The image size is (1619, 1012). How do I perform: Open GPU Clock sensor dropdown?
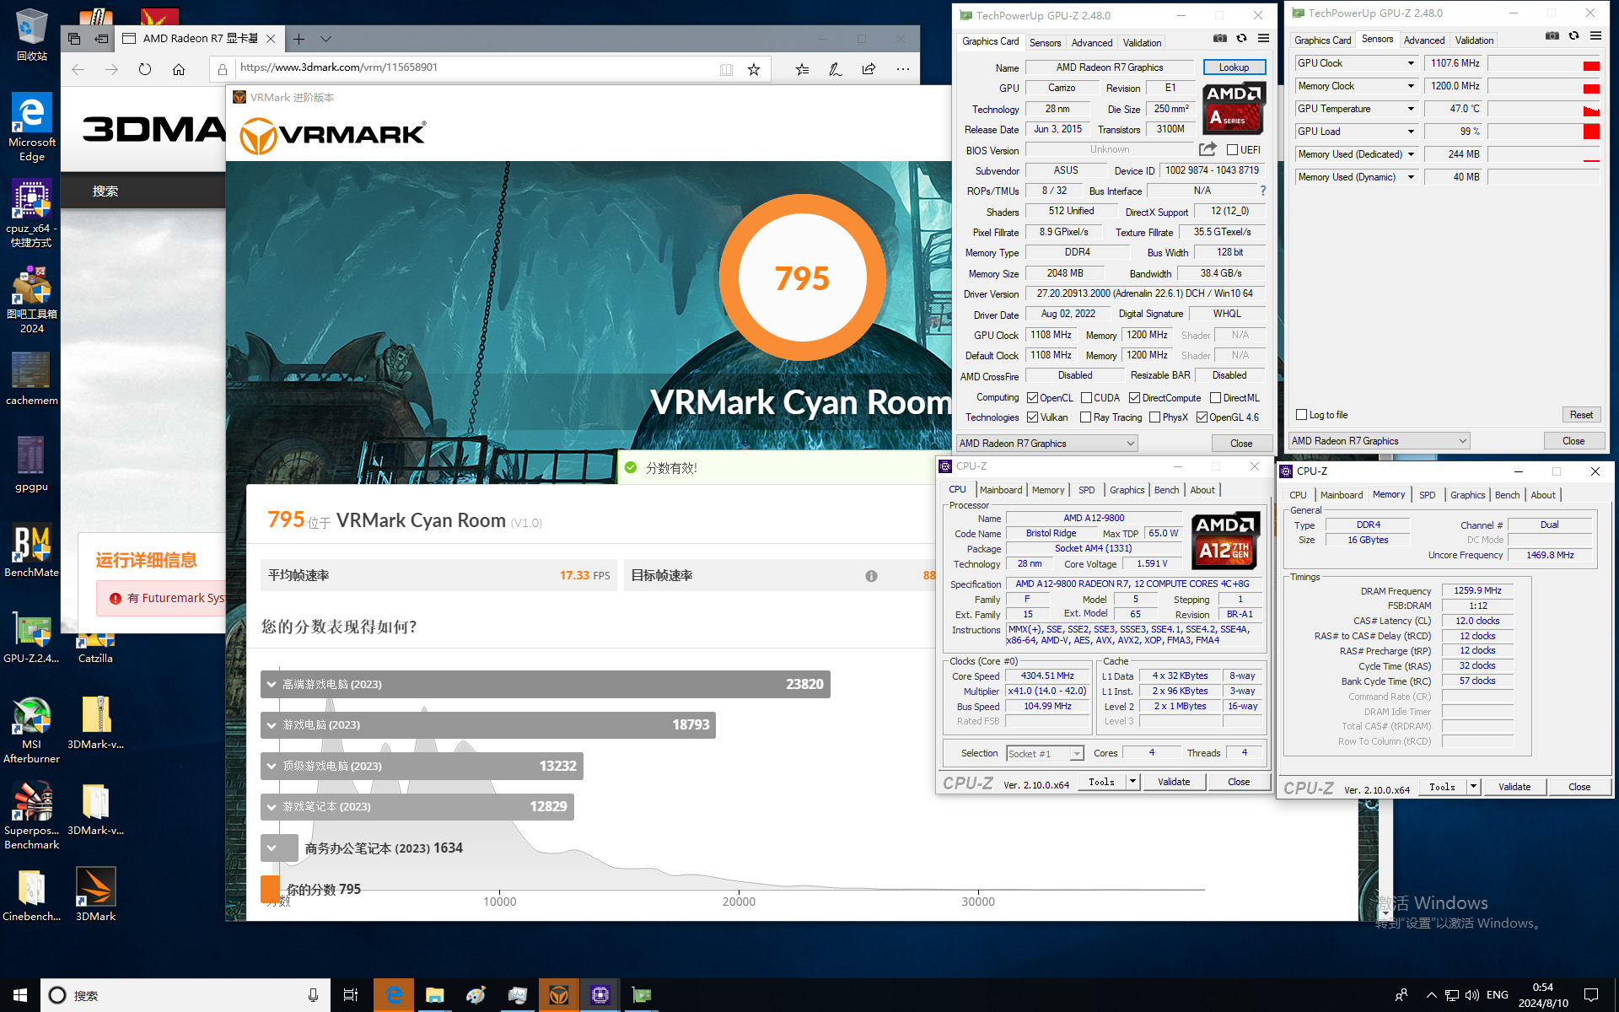(x=1411, y=63)
